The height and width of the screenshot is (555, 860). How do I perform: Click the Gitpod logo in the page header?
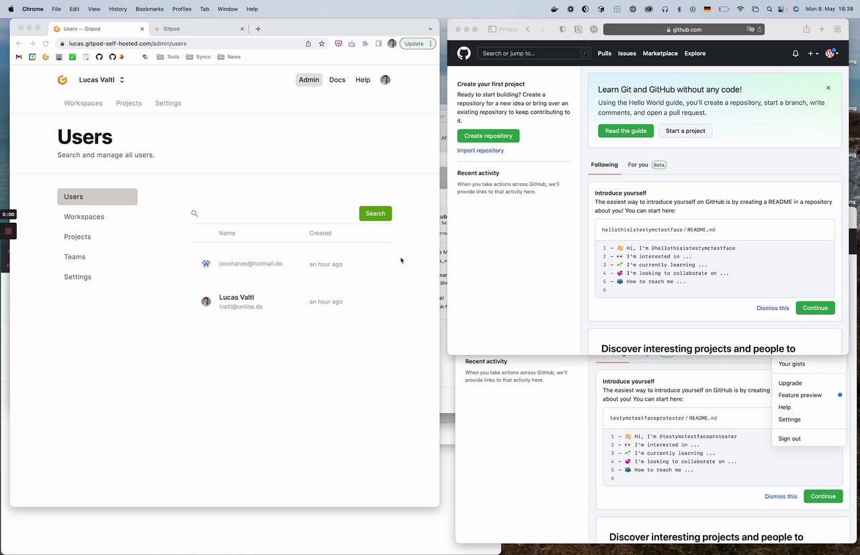coord(62,80)
